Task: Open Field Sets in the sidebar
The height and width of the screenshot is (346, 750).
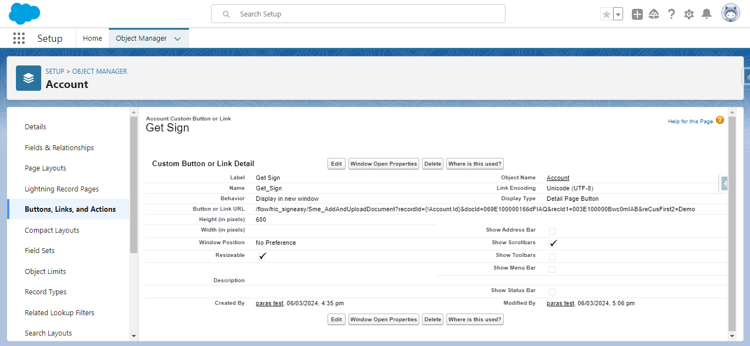Action: (x=40, y=250)
